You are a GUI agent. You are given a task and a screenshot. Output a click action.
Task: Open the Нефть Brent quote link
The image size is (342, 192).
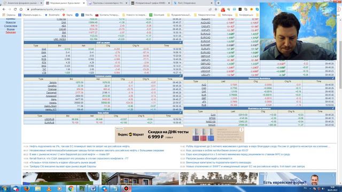[x=50, y=106]
